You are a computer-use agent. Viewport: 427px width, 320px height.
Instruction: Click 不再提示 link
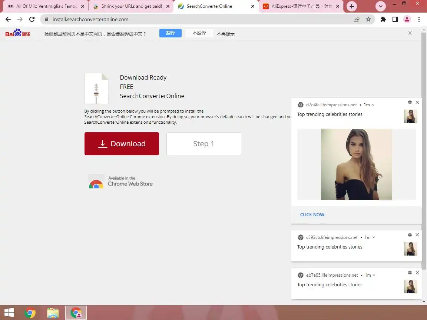tap(225, 34)
